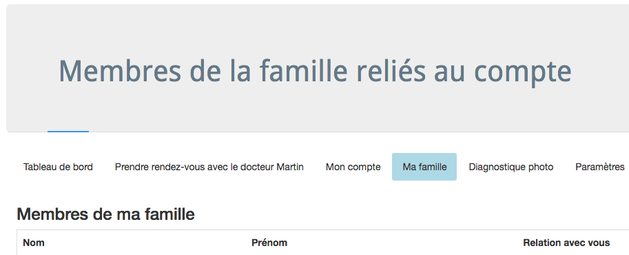Image resolution: width=629 pixels, height=255 pixels.
Task: Click the Membres de ma famille heading
Action: point(106,214)
